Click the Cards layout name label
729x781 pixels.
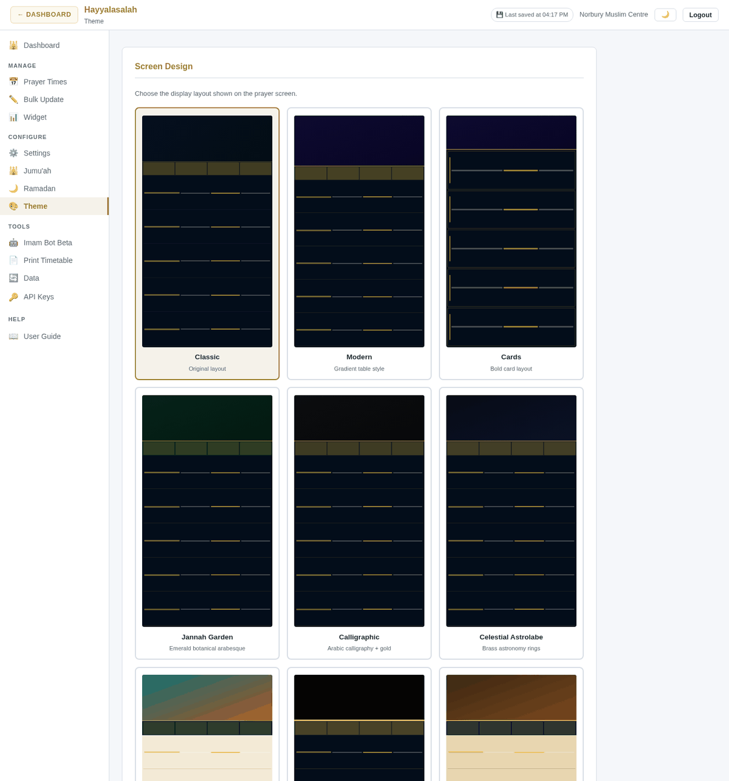[x=511, y=357]
